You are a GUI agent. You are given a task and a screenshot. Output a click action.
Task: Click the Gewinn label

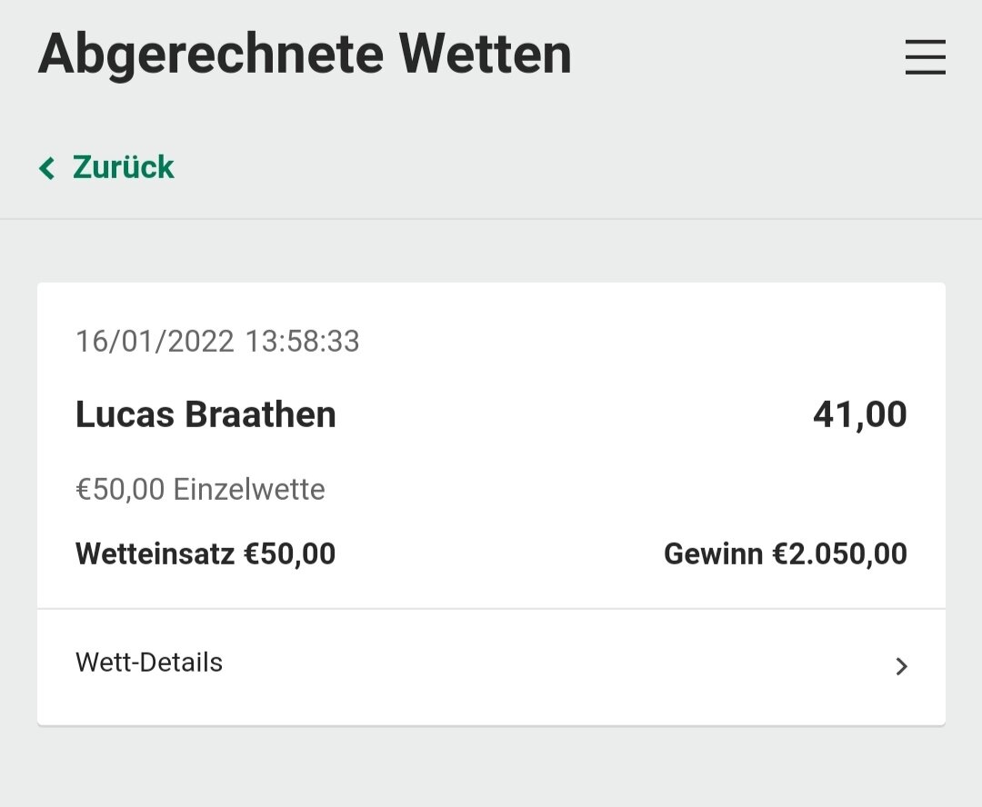click(714, 554)
